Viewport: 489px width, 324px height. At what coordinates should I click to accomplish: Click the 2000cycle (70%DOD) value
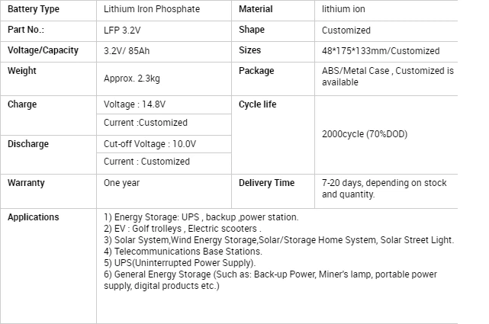364,134
